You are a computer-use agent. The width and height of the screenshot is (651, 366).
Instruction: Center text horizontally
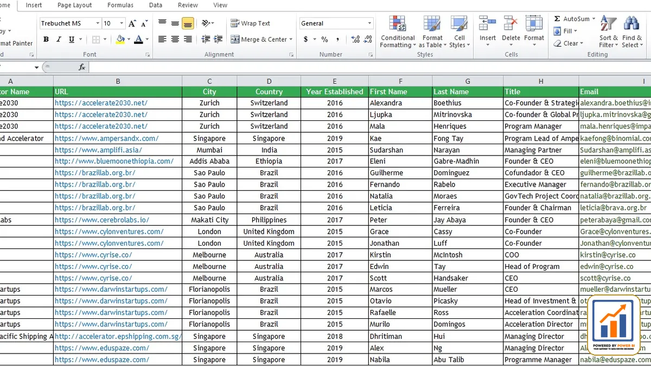click(175, 40)
